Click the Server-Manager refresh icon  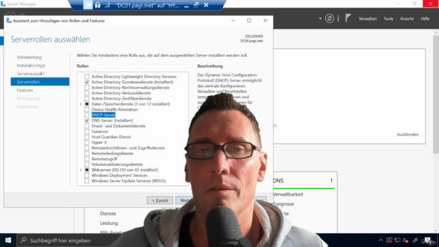pos(329,19)
